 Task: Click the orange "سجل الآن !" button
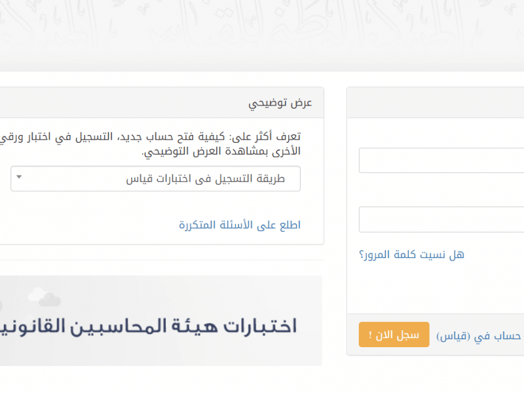(x=394, y=335)
